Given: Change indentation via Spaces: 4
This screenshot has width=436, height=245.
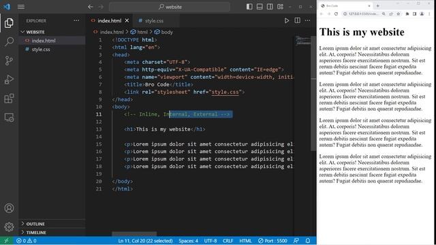Looking at the screenshot, I should (188, 240).
